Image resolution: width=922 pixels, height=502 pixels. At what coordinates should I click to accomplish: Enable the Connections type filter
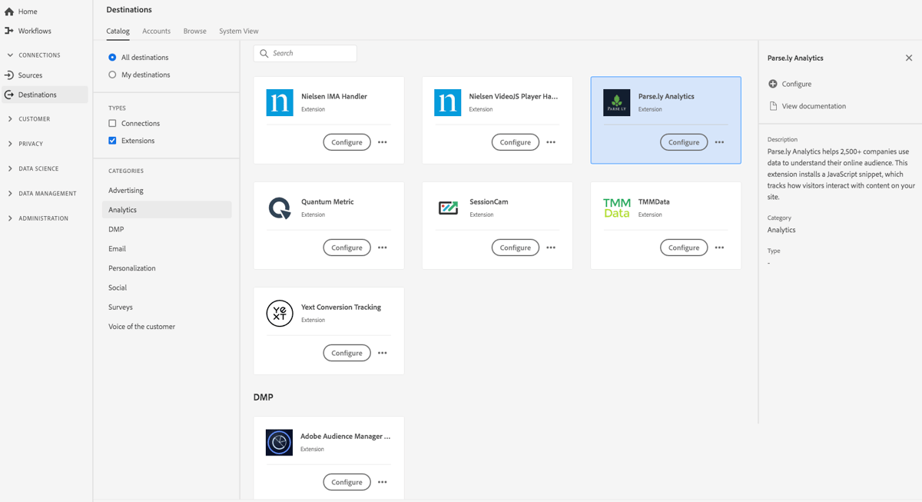point(111,123)
